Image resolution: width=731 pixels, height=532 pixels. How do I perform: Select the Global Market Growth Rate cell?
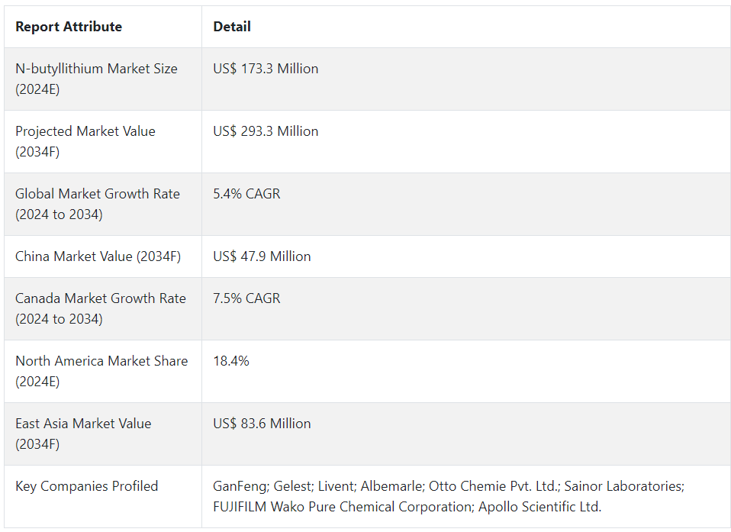coord(103,205)
